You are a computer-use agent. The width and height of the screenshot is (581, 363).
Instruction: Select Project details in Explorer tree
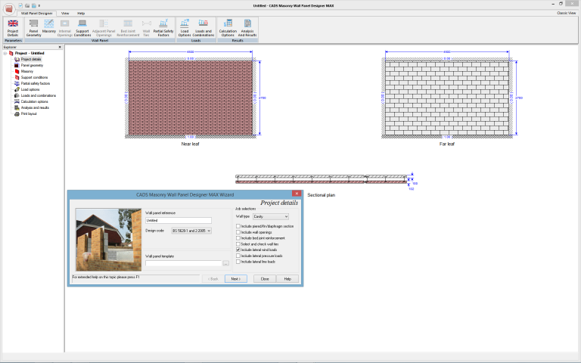click(x=31, y=59)
